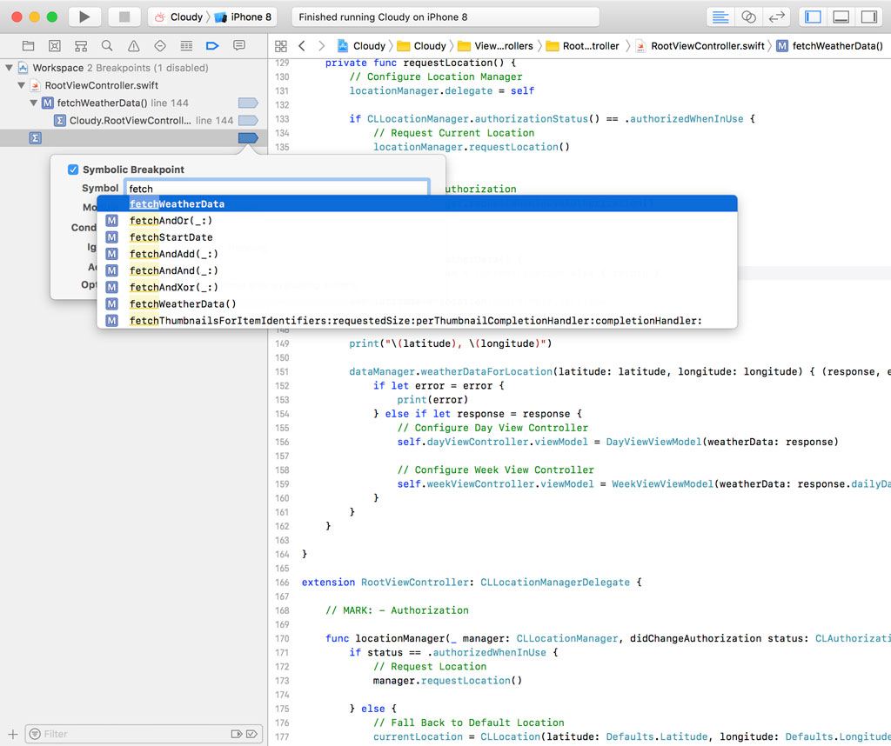Open the Project navigator folder icon
Viewport: 891px width, 746px height.
pos(28,45)
